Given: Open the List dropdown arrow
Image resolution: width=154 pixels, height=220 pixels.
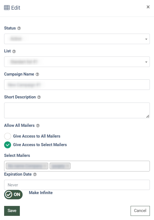Looking at the screenshot, I should coord(146,62).
